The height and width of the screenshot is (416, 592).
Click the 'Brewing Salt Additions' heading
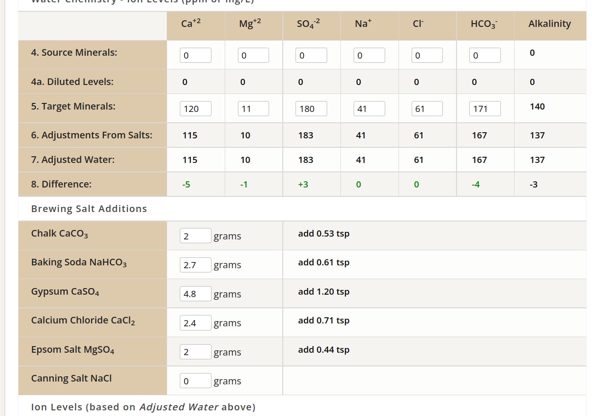pyautogui.click(x=89, y=209)
